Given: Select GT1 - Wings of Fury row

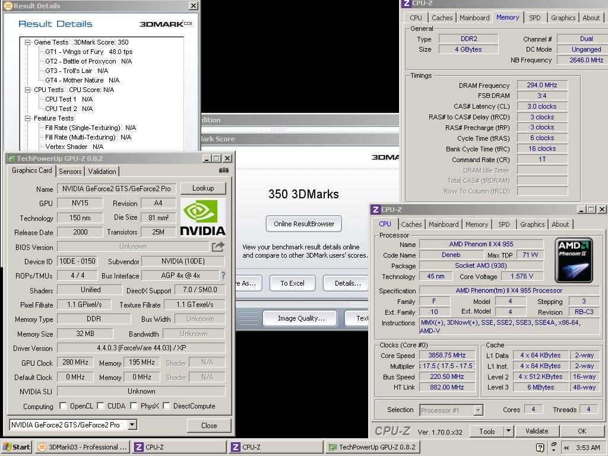Looking at the screenshot, I should coord(89,52).
